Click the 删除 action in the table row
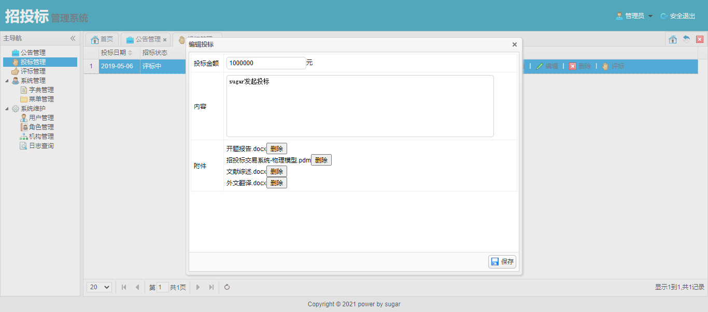The width and height of the screenshot is (708, 312). pos(580,66)
